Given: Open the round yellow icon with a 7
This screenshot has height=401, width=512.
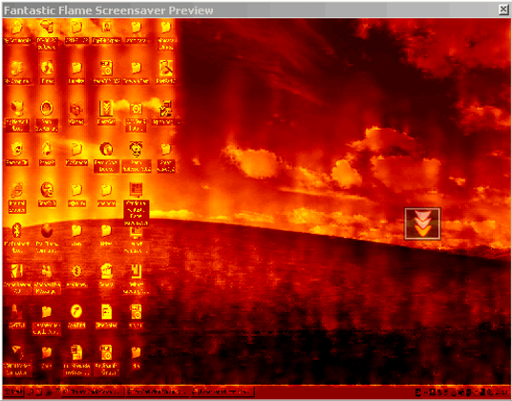Looking at the screenshot, I should click(x=76, y=311).
